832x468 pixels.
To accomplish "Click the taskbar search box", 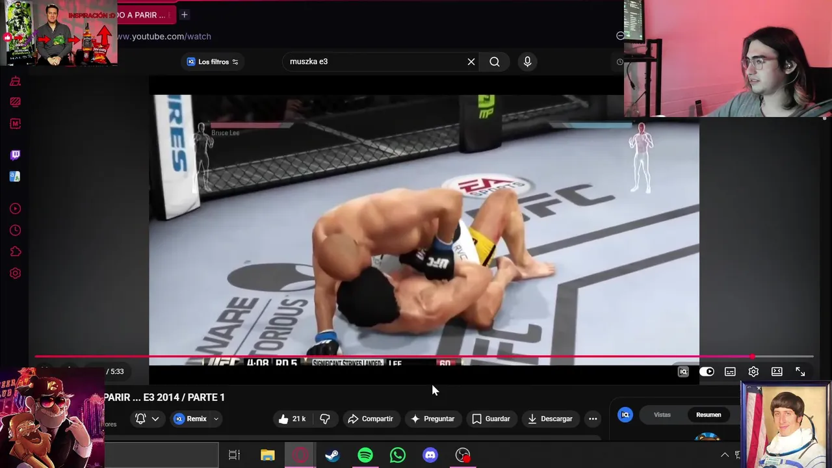I will (161, 455).
